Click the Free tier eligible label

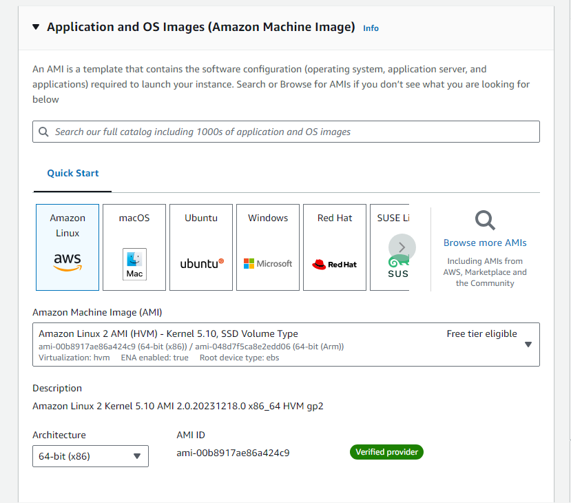pyautogui.click(x=481, y=333)
